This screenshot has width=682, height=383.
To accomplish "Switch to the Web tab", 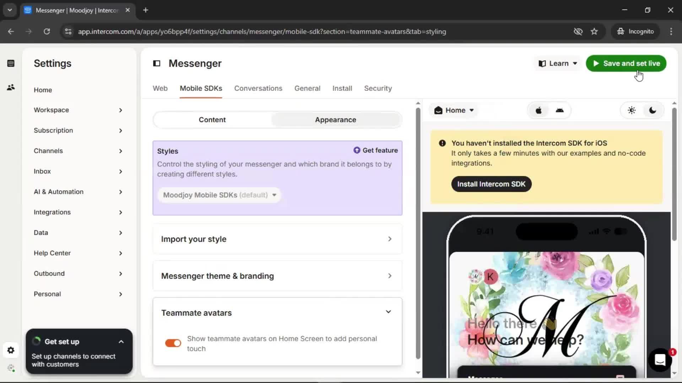I will [160, 88].
